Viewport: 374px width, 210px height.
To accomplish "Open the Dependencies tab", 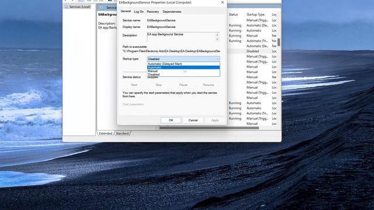I will tap(172, 12).
